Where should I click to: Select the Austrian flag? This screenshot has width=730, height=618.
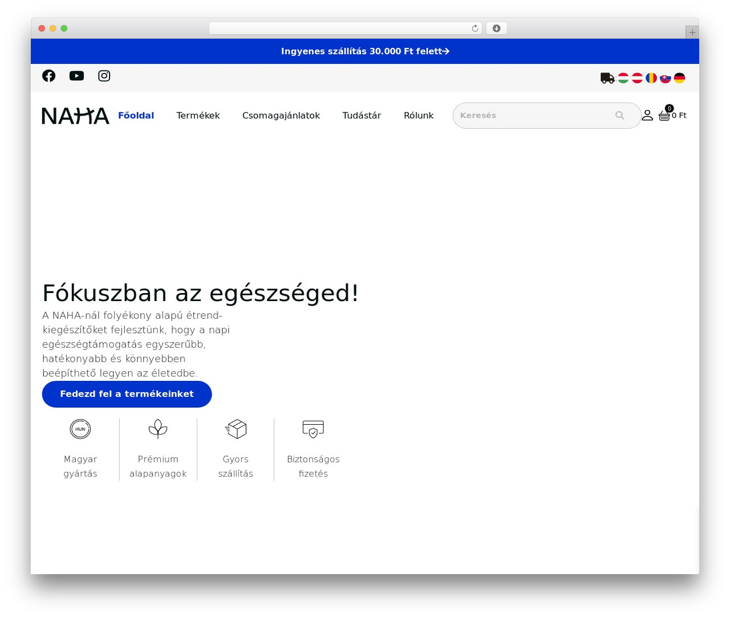pos(638,78)
